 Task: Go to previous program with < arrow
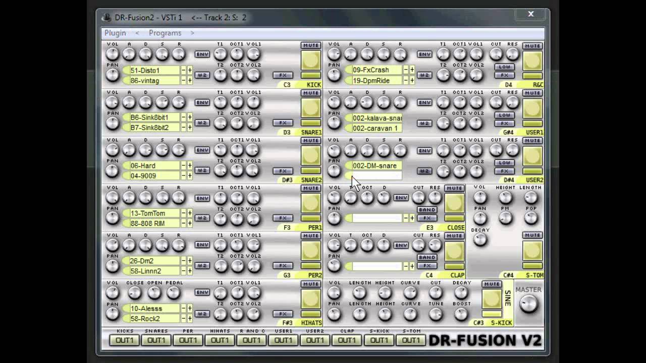pos(137,33)
